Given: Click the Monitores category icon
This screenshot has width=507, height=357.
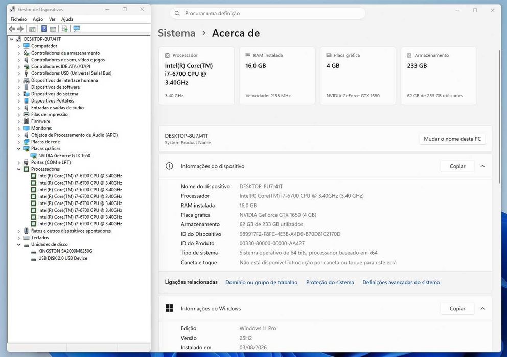Looking at the screenshot, I should tap(26, 128).
